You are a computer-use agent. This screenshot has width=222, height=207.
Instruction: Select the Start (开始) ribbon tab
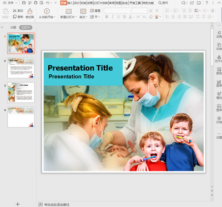63,3
